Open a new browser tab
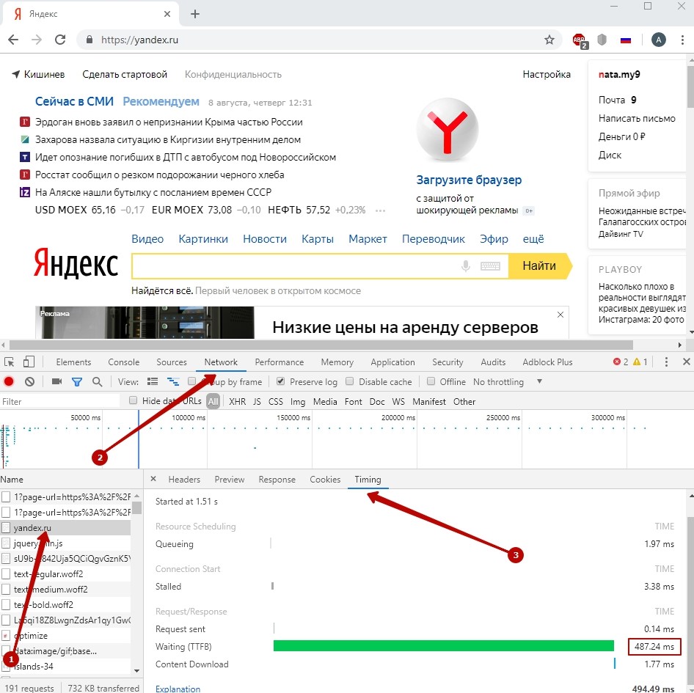694x693 pixels. click(195, 14)
